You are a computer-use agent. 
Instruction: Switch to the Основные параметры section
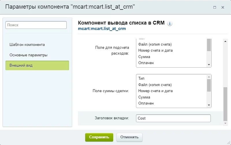[x=28, y=55]
